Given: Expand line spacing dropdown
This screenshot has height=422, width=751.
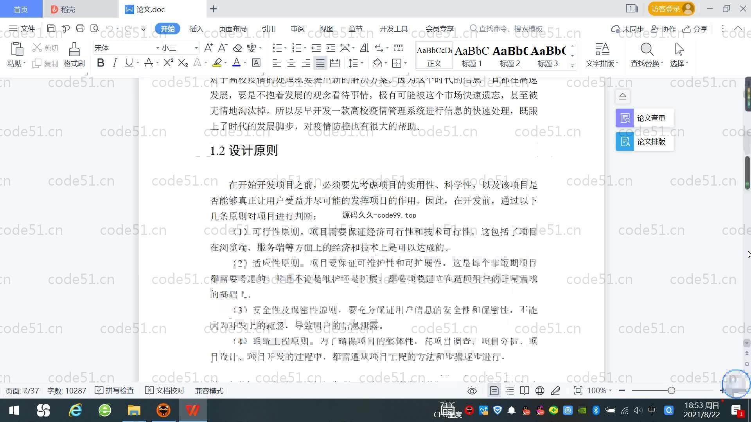Looking at the screenshot, I should 362,63.
